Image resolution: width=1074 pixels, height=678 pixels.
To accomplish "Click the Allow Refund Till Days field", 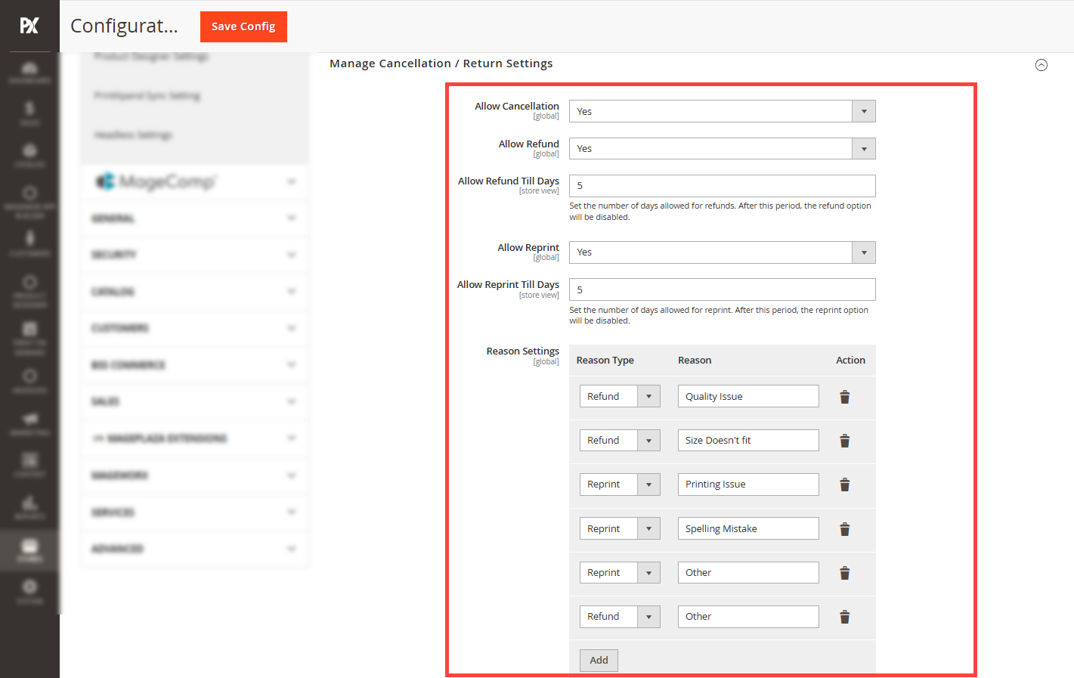I will tap(722, 186).
